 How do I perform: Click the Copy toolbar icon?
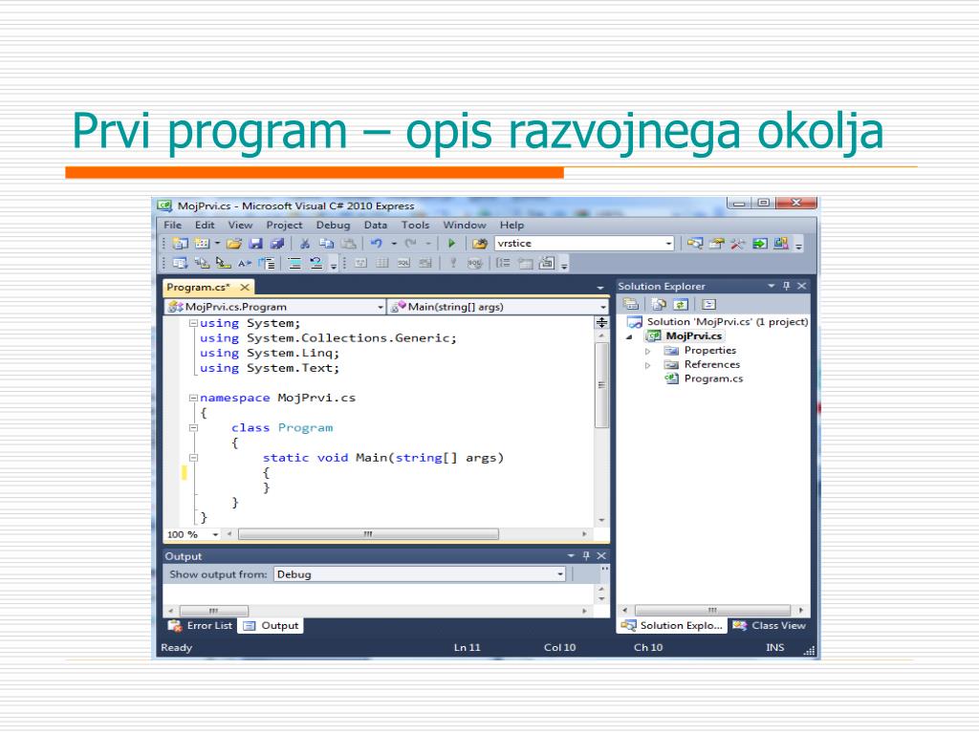326,244
